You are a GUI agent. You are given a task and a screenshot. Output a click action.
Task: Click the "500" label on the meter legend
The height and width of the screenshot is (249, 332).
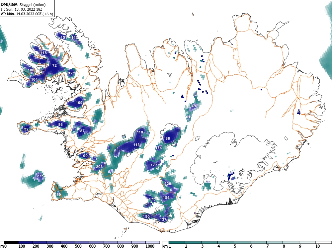pyautogui.click(x=78, y=246)
